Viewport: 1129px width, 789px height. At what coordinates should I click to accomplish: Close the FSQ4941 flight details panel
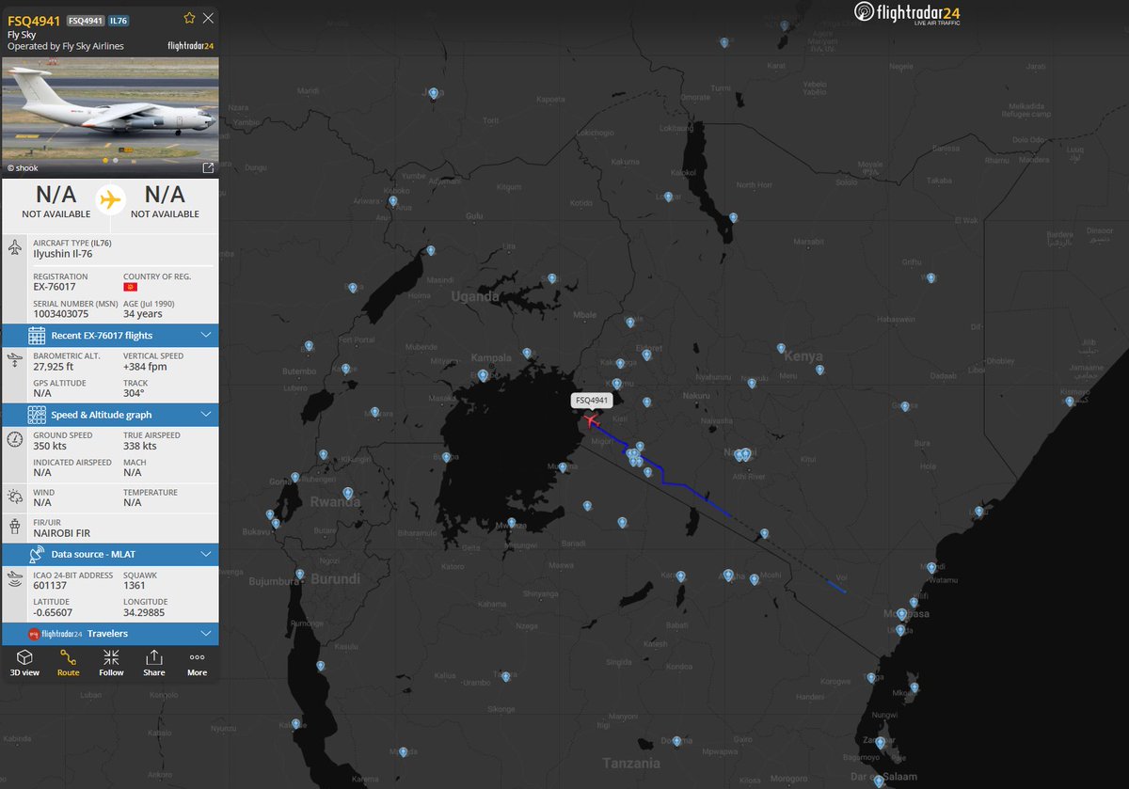(x=208, y=18)
